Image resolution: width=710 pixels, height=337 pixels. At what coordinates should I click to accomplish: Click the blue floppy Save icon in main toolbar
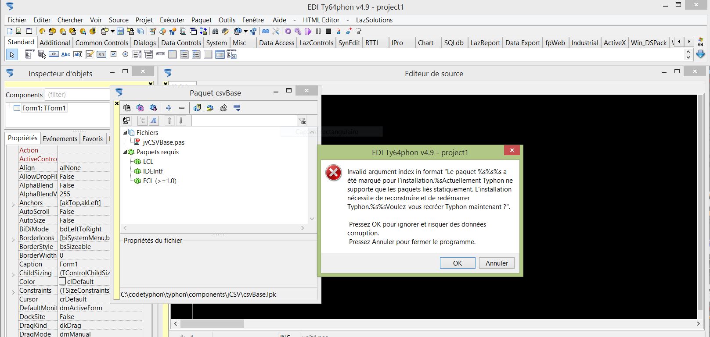pyautogui.click(x=120, y=31)
